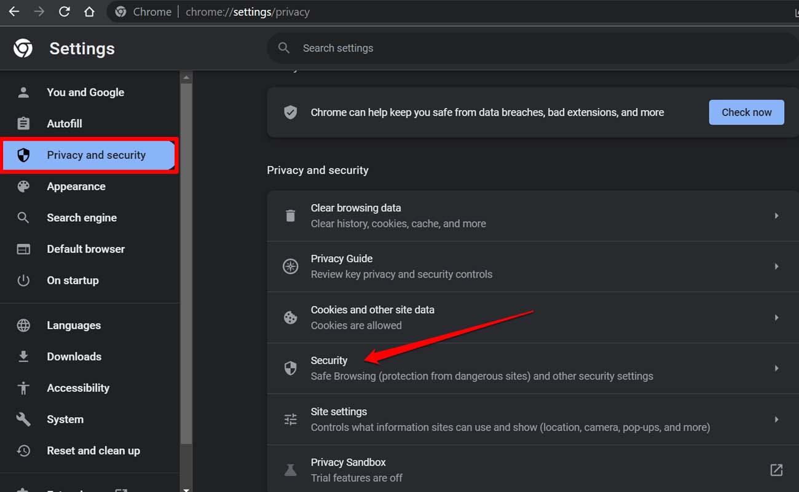Click the Chrome logo beside Settings title
The height and width of the screenshot is (492, 799).
tap(23, 48)
